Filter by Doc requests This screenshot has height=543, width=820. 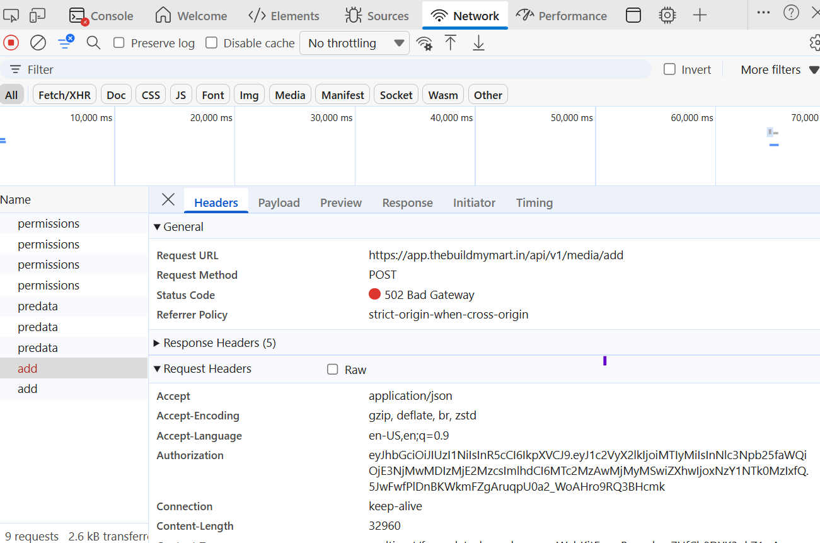pyautogui.click(x=116, y=95)
